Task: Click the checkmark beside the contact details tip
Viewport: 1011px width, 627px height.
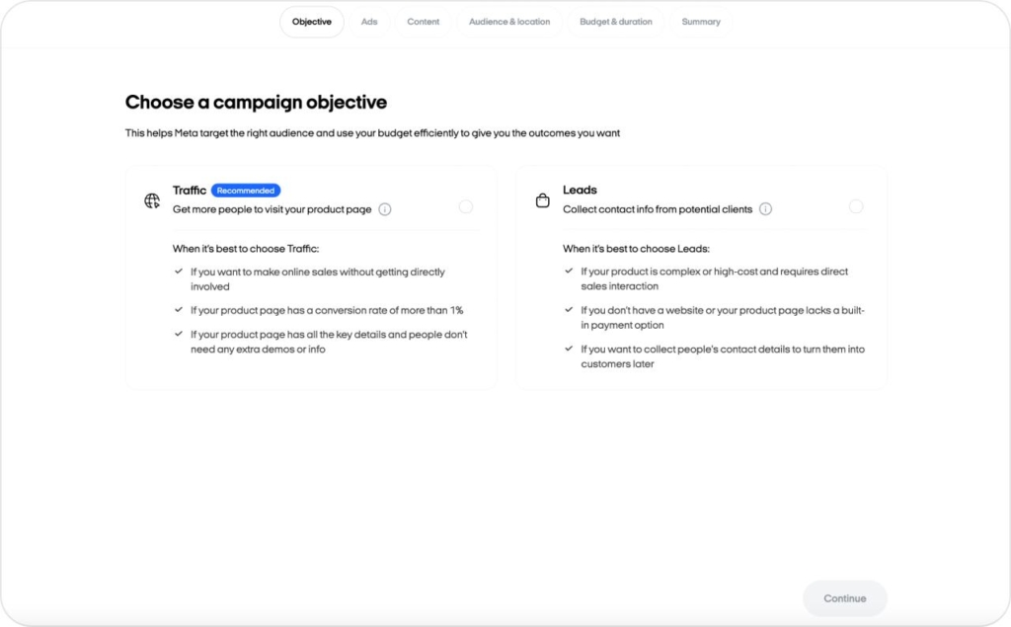Action: pyautogui.click(x=570, y=349)
